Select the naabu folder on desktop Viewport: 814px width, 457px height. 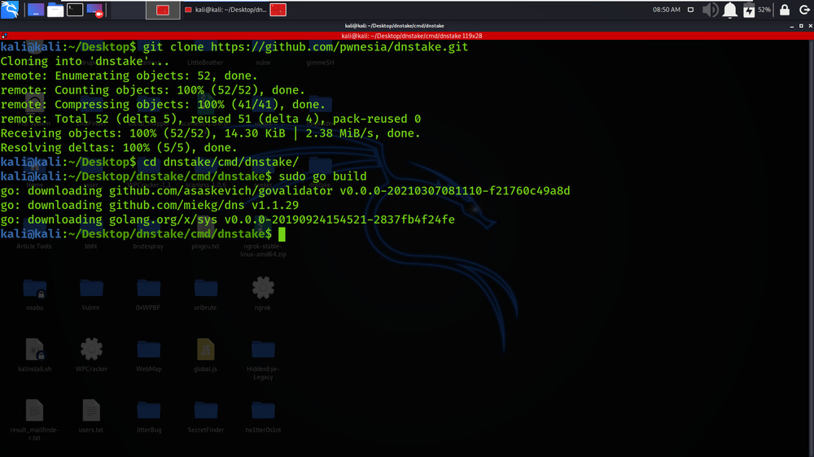35,289
